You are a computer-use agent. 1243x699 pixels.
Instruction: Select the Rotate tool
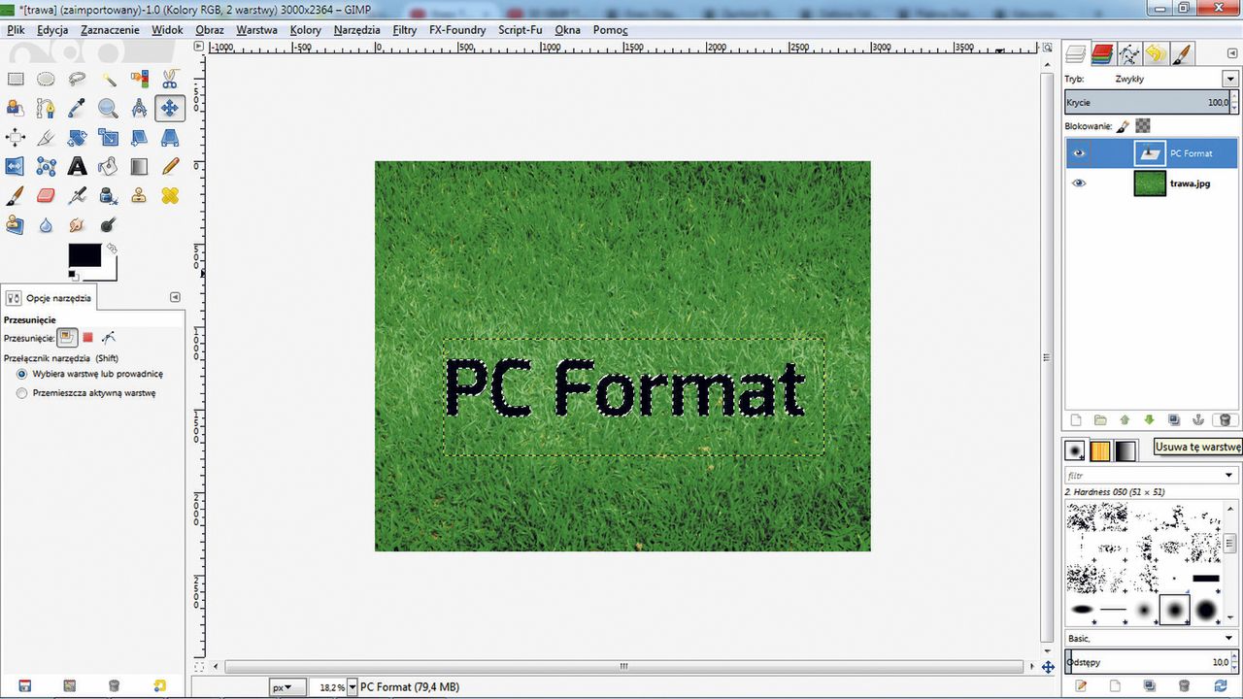click(x=77, y=138)
